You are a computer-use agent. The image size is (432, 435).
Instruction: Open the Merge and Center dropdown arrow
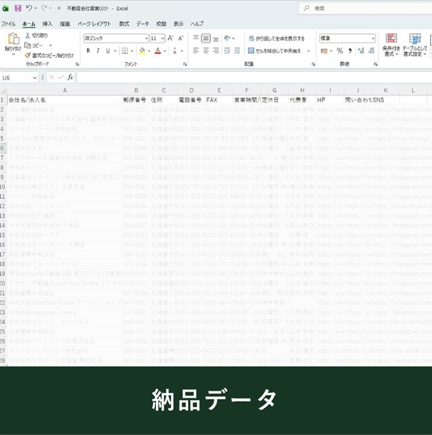(308, 51)
